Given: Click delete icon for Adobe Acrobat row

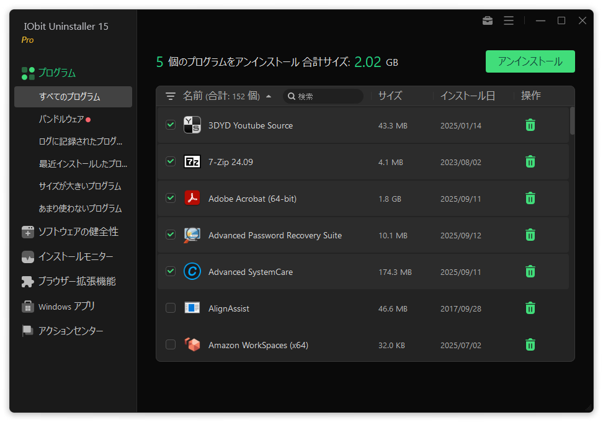Looking at the screenshot, I should click(530, 199).
